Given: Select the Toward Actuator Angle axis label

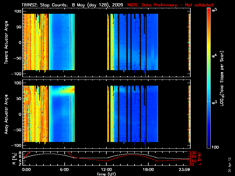Looking at the screenshot, I should pos(6,43).
